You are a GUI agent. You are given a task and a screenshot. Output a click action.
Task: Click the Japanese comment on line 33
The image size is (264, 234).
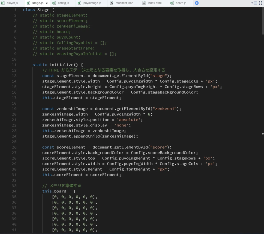(x=62, y=186)
